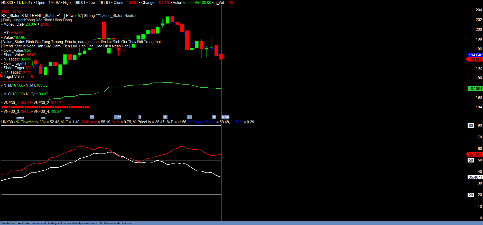Click the % PriceUp indicator label
This screenshot has width=483, height=225.
143,122
